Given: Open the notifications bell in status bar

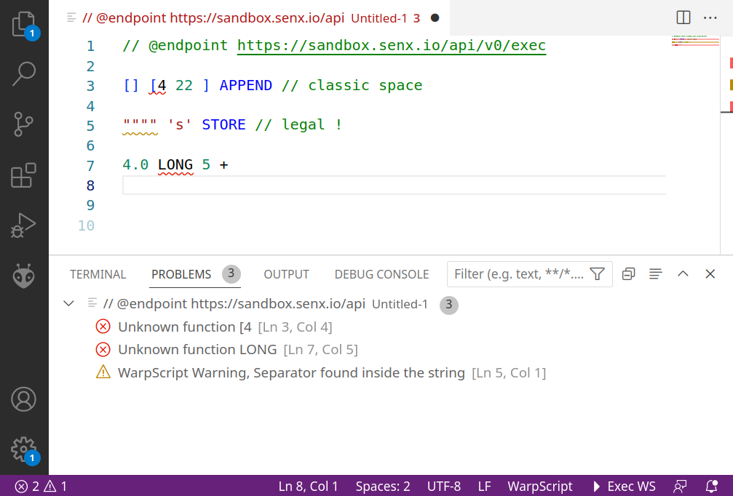Looking at the screenshot, I should tap(711, 487).
